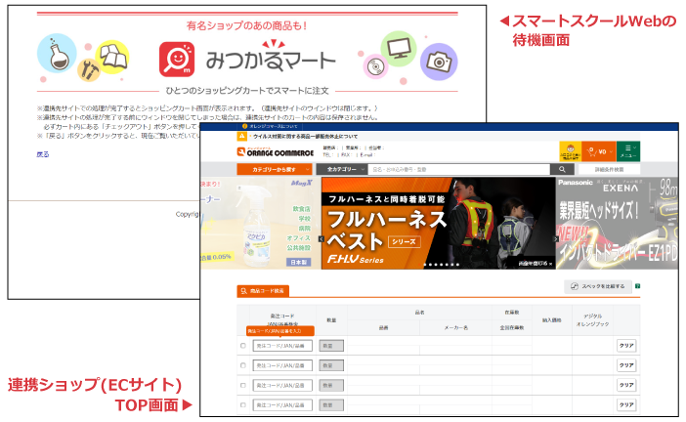Open the フルハーネスベスト F.H.V Series banner
Image resolution: width=686 pixels, height=422 pixels.
(x=439, y=223)
